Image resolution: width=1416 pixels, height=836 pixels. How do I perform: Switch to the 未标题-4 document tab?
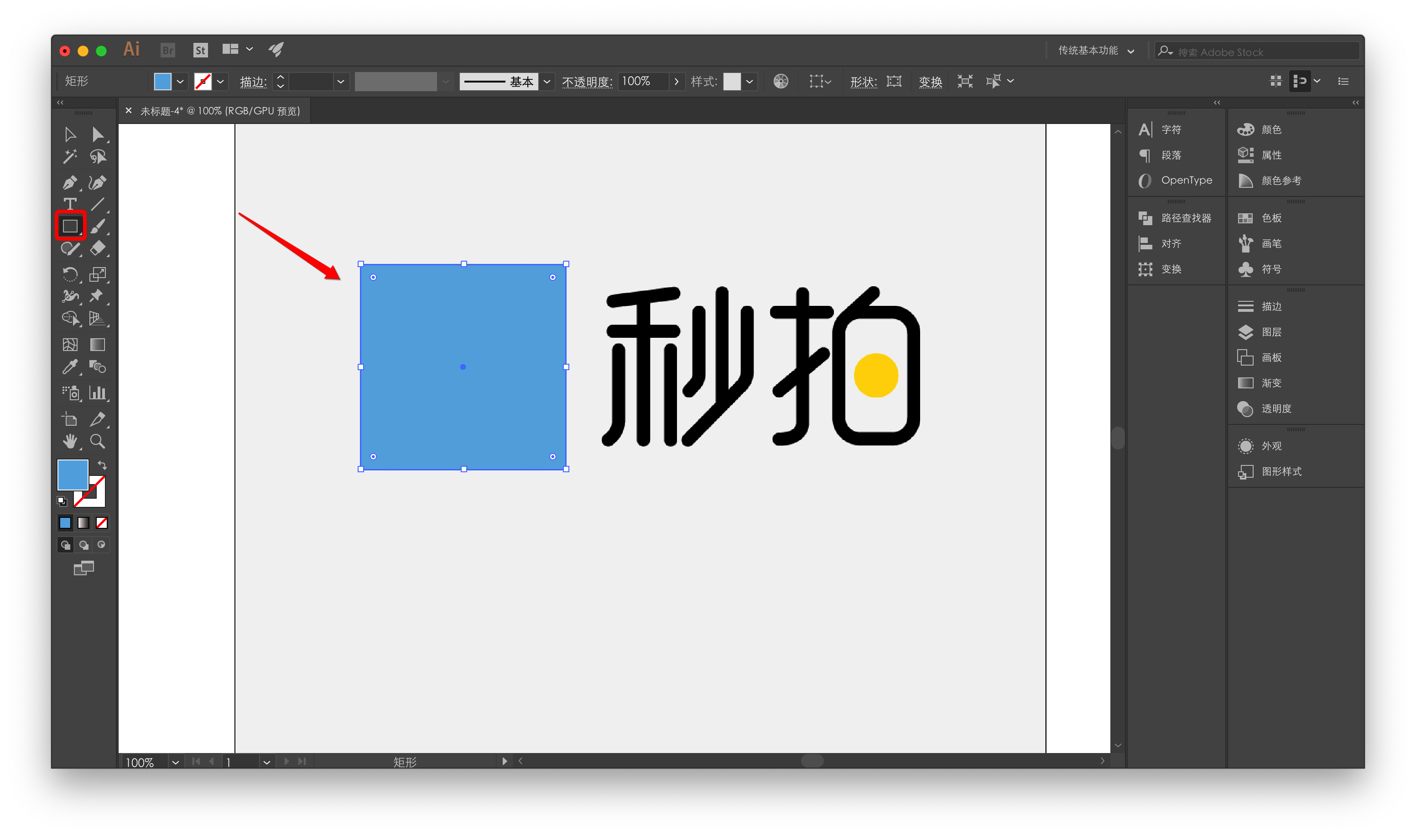click(x=220, y=111)
